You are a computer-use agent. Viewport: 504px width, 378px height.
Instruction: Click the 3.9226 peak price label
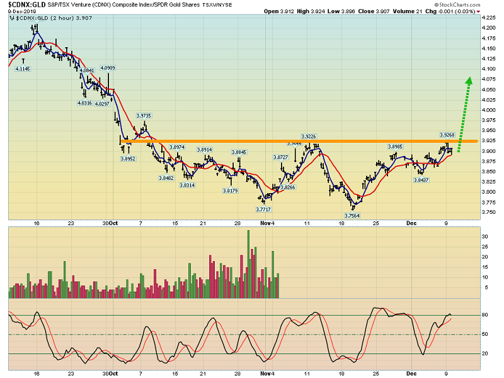[308, 136]
